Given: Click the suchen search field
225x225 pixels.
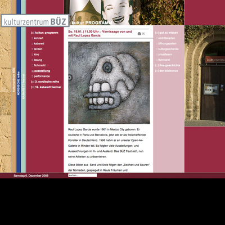Looking at the screenshot, I should 83,175.
